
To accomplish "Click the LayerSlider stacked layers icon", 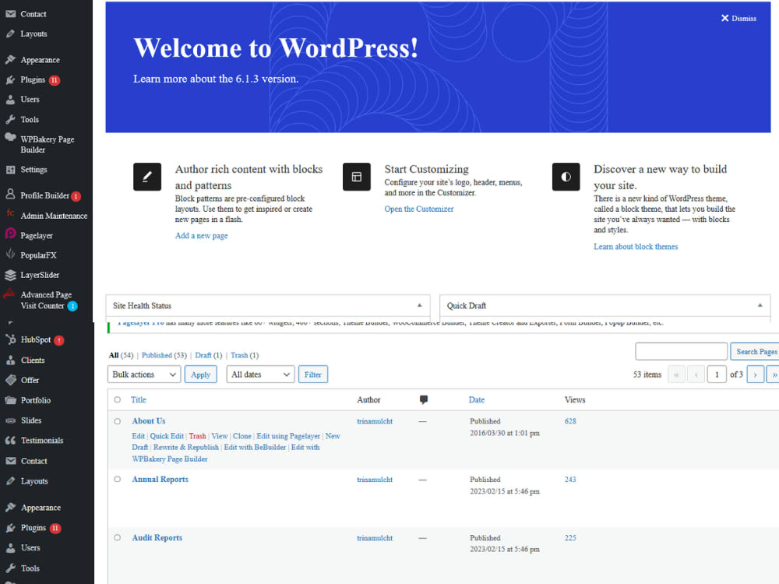I will pos(10,275).
